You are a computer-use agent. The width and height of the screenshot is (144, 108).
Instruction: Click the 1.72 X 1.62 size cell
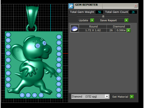(x=93, y=30)
